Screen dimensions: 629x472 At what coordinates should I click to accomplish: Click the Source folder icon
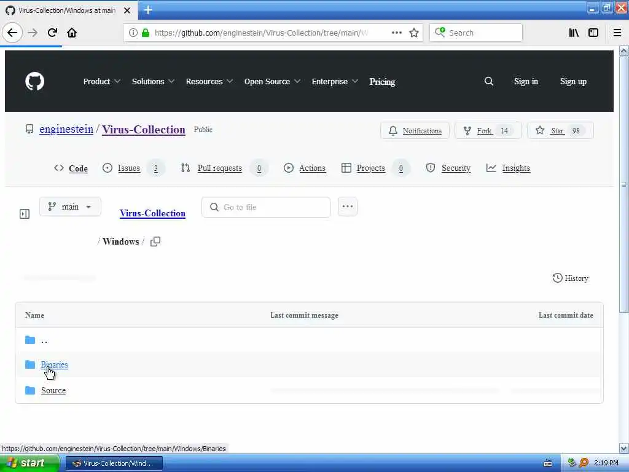(30, 390)
